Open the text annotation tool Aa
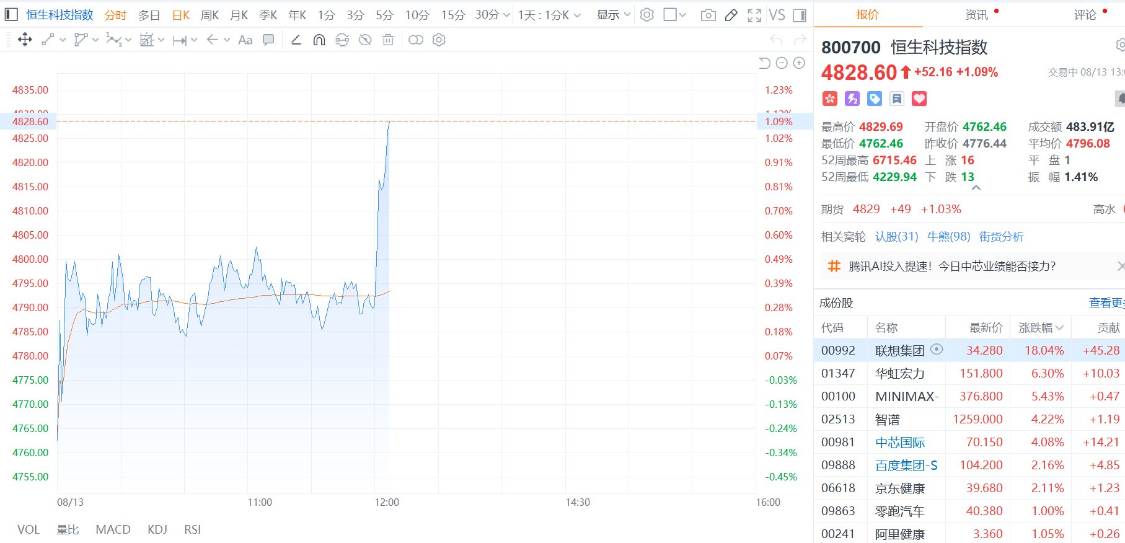The image size is (1125, 543). click(245, 40)
